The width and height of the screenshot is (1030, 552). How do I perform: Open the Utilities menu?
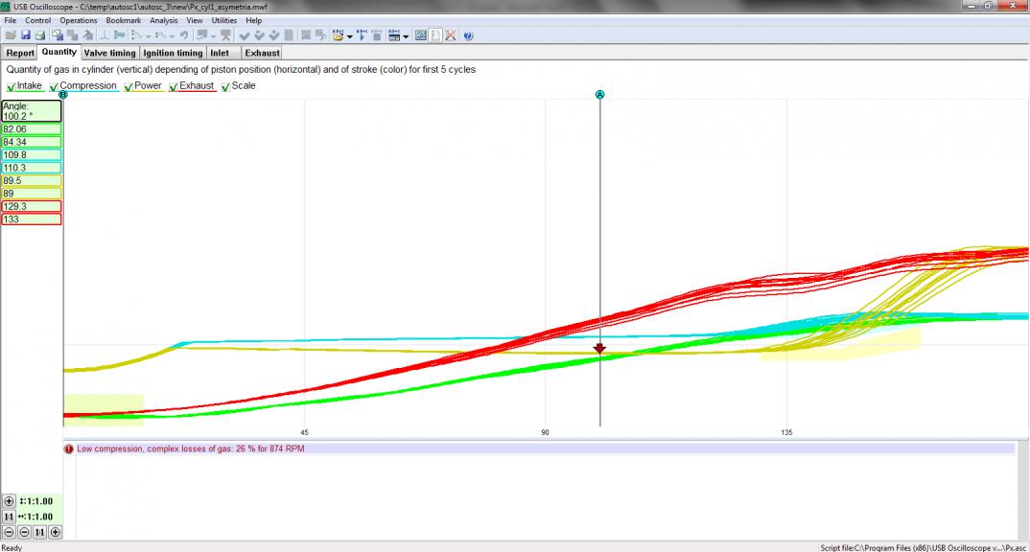point(224,20)
